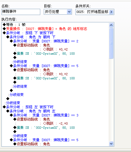Image resolution: width=131 pixels, height=152 pixels.
Task: Select 条件分歧 : 按钮 下 被按下时 line
Action: click(x=28, y=33)
